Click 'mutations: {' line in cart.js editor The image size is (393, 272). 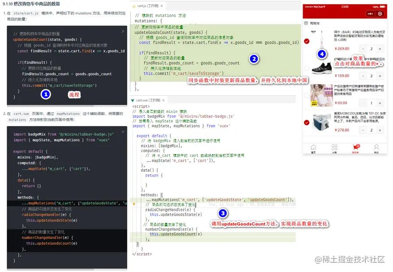tap(149, 21)
